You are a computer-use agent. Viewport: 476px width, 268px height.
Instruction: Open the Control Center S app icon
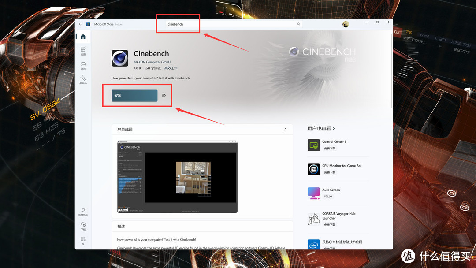pos(314,145)
